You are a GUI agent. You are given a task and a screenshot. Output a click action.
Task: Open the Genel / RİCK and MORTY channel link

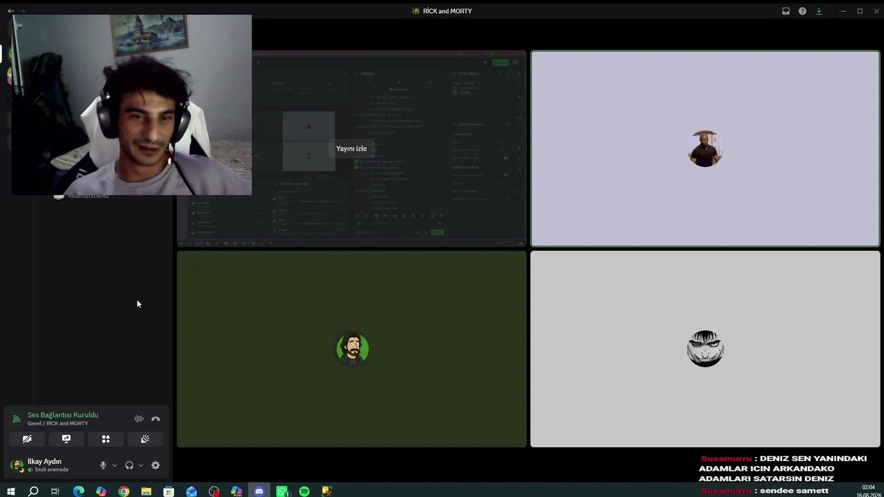tap(57, 423)
